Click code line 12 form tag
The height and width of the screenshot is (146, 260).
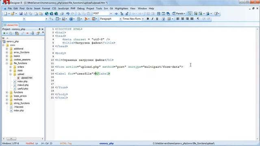[x=119, y=67]
